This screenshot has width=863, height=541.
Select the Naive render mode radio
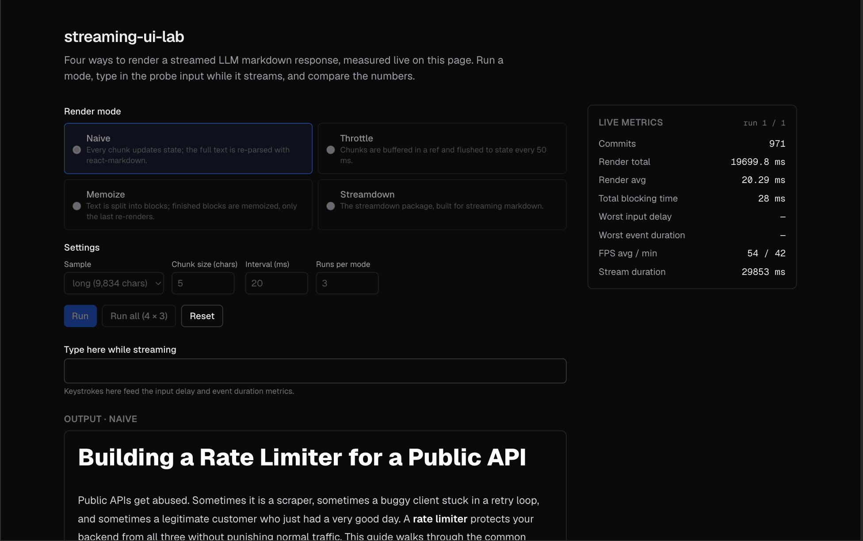(77, 150)
